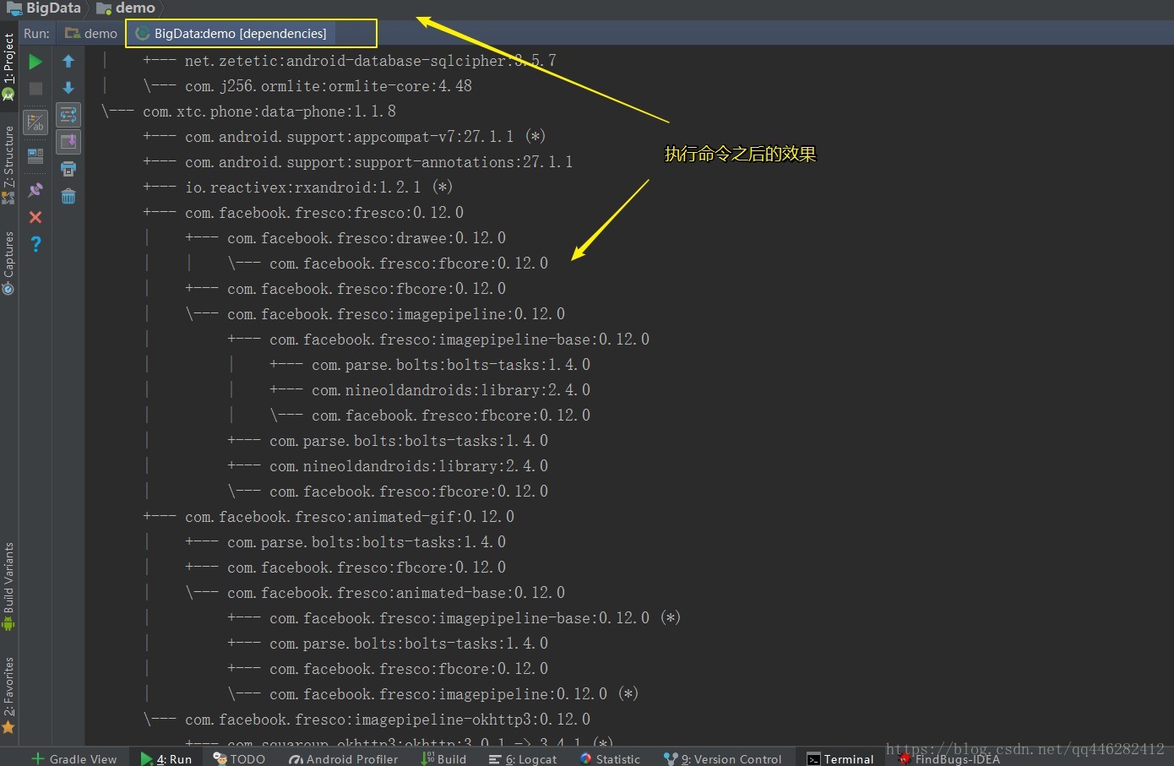Click 'com.facebook.fresco:imagepipeline:0.12.0 (*)' line
Image resolution: width=1174 pixels, height=766 pixels.
(x=454, y=694)
